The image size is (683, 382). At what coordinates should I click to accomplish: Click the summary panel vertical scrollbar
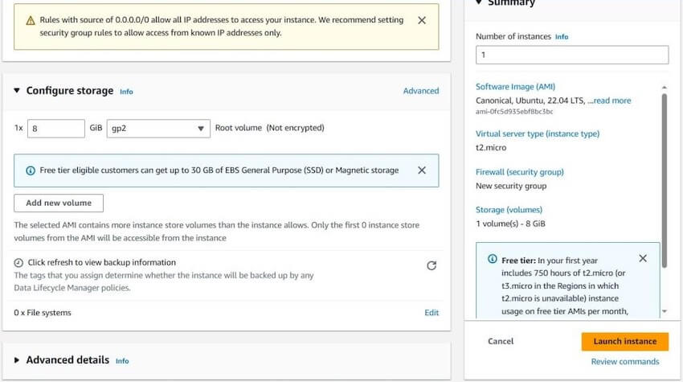click(x=665, y=180)
